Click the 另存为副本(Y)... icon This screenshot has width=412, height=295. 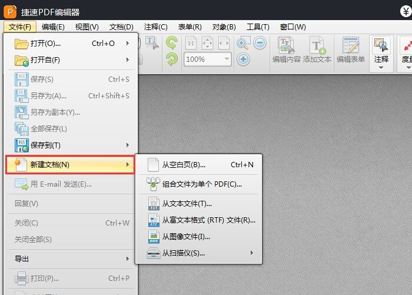click(22, 112)
